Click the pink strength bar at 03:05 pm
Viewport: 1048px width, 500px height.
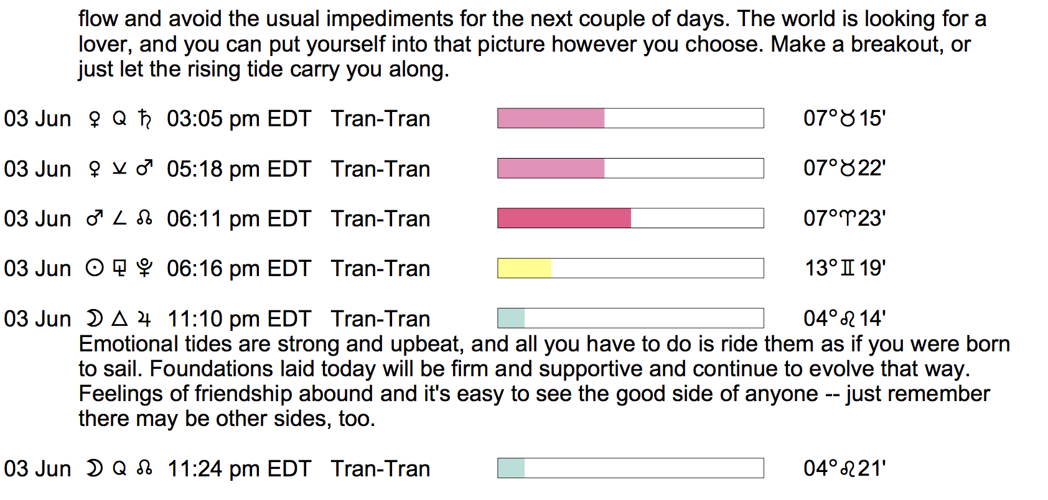coord(551,118)
